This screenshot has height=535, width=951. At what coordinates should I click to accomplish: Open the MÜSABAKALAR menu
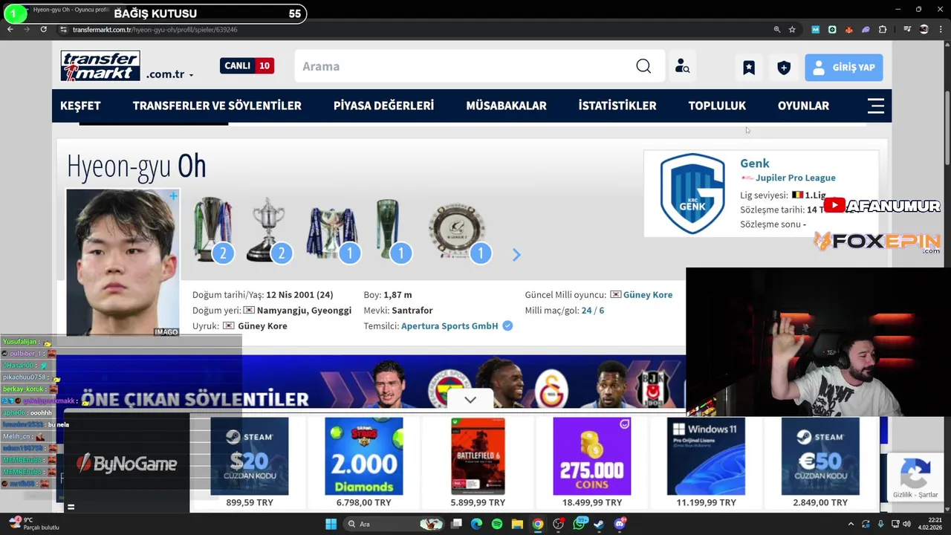tap(506, 106)
